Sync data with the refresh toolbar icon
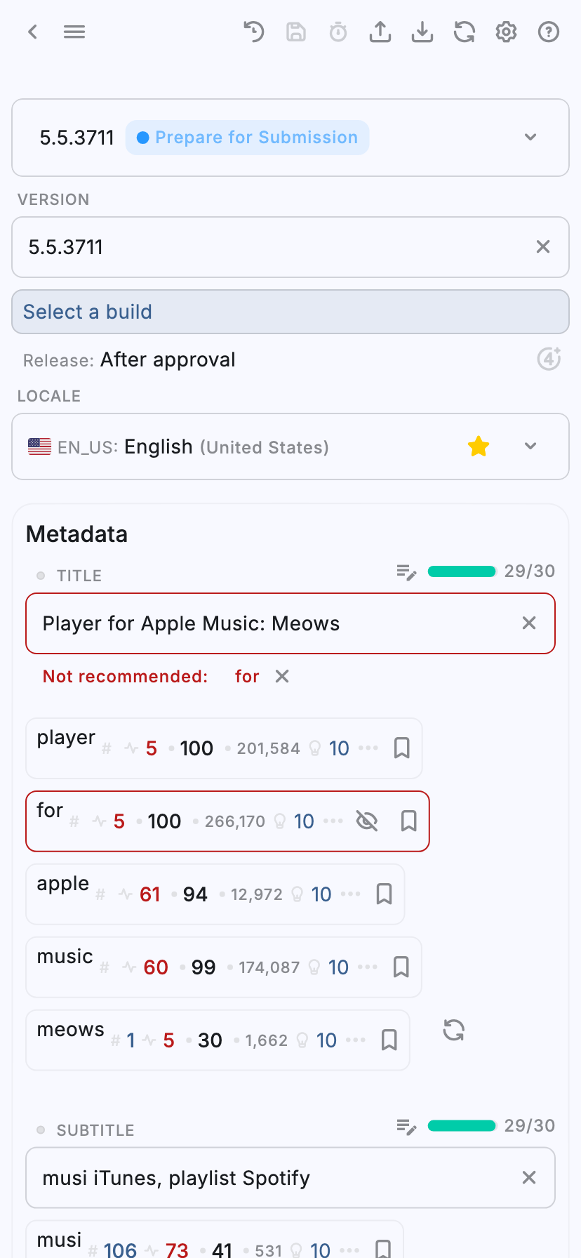This screenshot has height=1258, width=581. 464,32
